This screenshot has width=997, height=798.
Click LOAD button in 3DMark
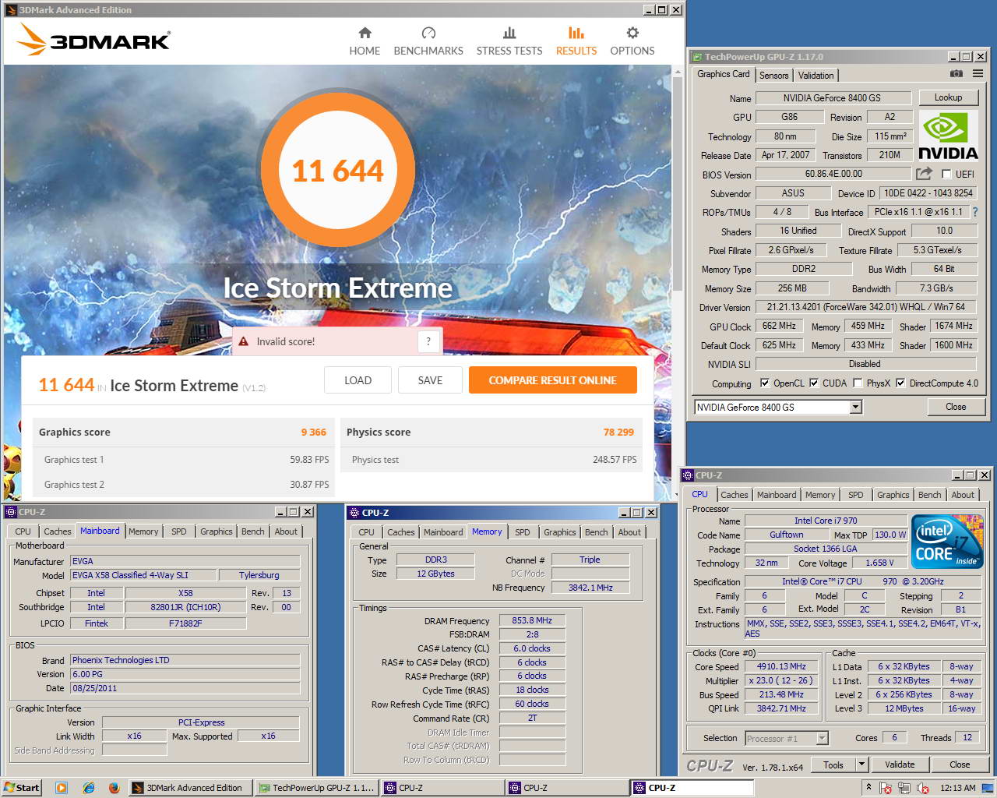pos(358,380)
